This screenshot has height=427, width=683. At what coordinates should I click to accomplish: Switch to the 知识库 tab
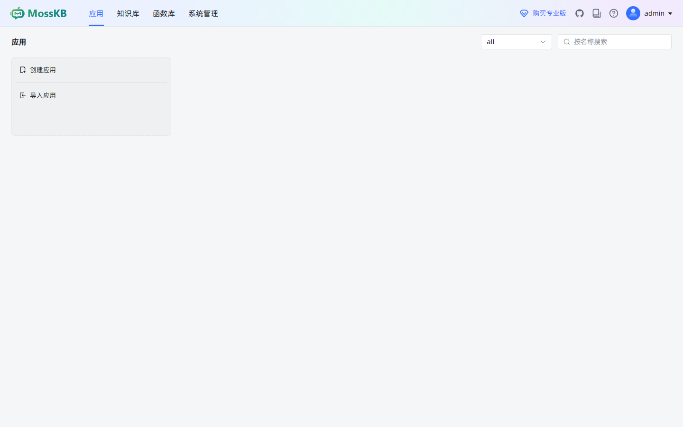[128, 13]
